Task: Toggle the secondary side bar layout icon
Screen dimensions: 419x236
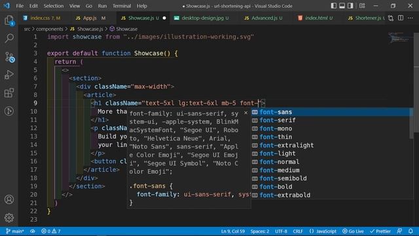Action: click(x=350, y=6)
